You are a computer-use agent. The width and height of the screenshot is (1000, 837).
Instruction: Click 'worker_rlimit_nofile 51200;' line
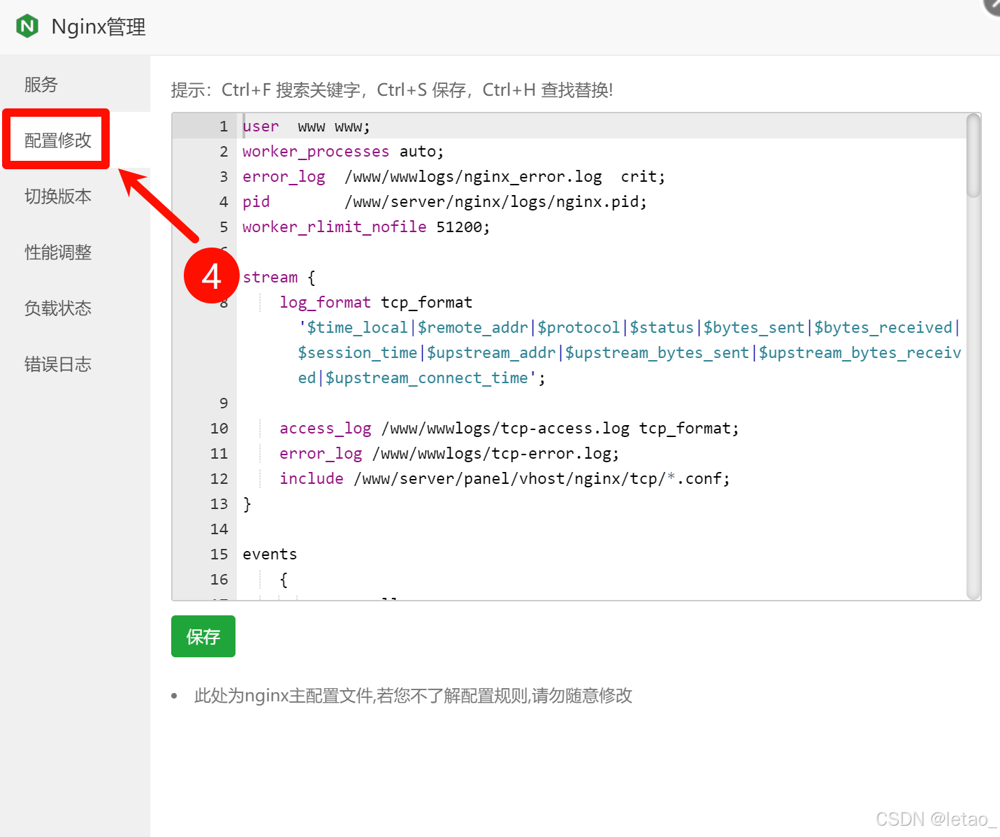tap(366, 227)
